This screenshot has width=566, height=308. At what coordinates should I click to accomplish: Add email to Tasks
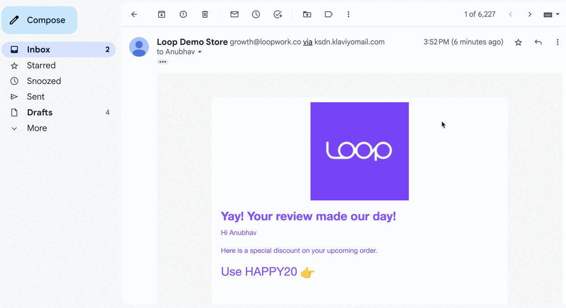click(278, 14)
